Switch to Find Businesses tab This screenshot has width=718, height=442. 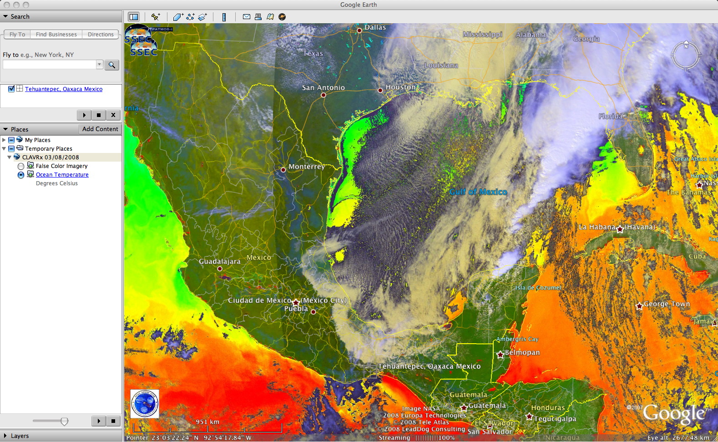(56, 35)
